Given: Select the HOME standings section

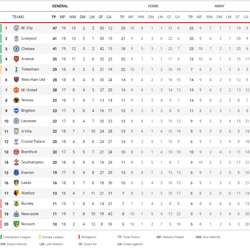Looking at the screenshot, I should click(153, 6).
